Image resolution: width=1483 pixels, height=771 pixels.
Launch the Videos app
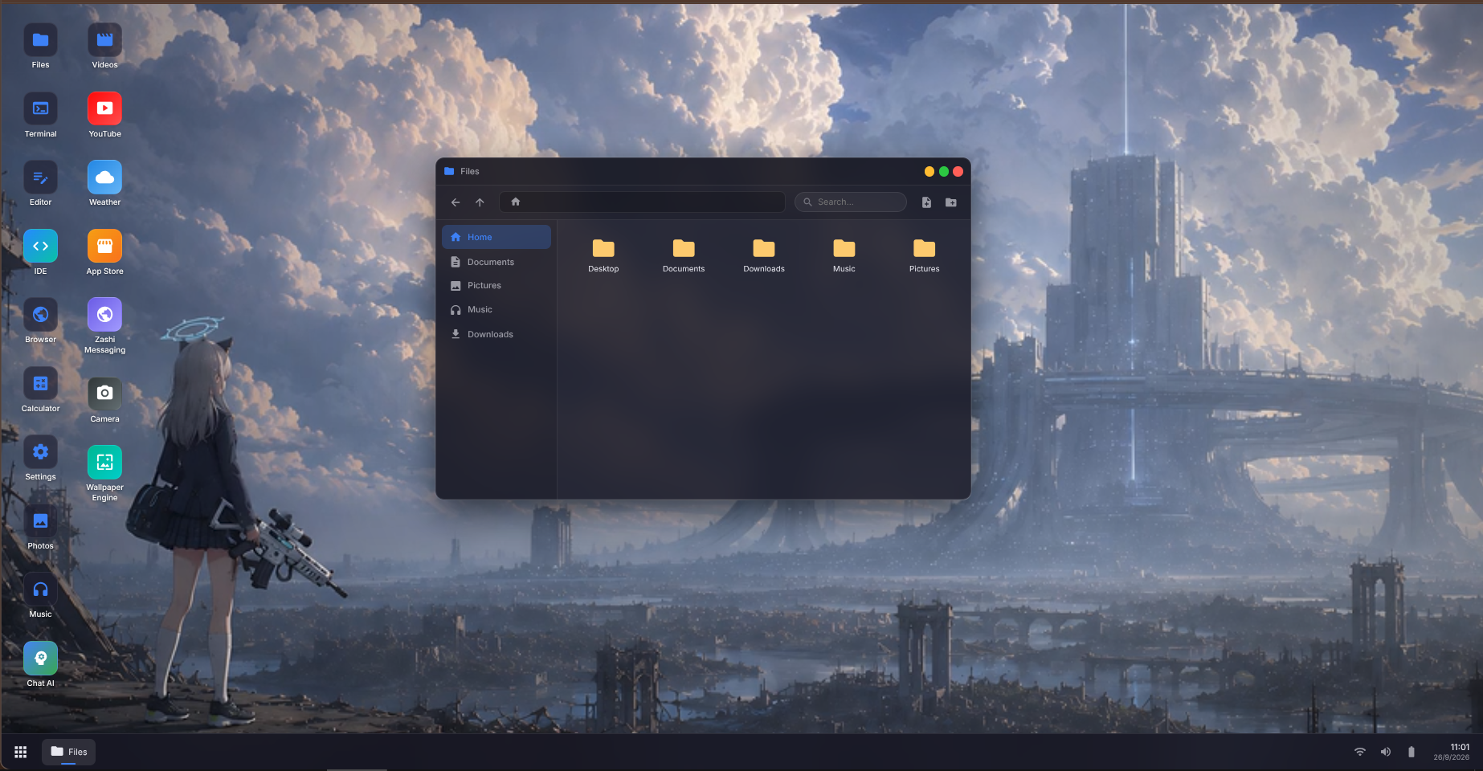(x=104, y=47)
